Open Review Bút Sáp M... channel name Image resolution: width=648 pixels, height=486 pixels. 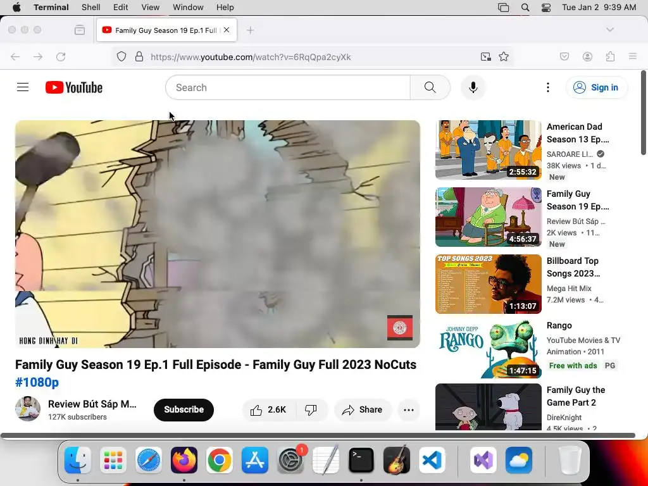tap(92, 404)
